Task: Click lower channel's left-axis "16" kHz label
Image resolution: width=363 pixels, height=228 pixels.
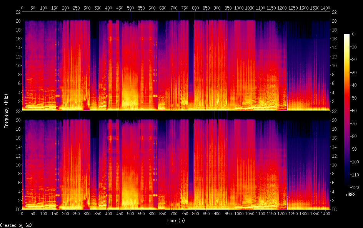Action: [18, 138]
